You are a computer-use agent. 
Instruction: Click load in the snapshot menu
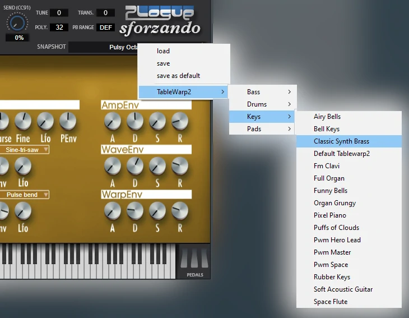pos(163,51)
